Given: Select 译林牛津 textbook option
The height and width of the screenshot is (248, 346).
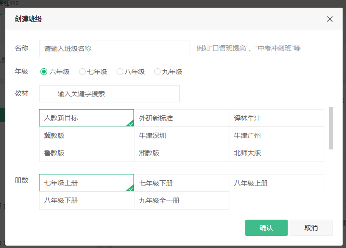Looking at the screenshot, I should pyautogui.click(x=277, y=118).
